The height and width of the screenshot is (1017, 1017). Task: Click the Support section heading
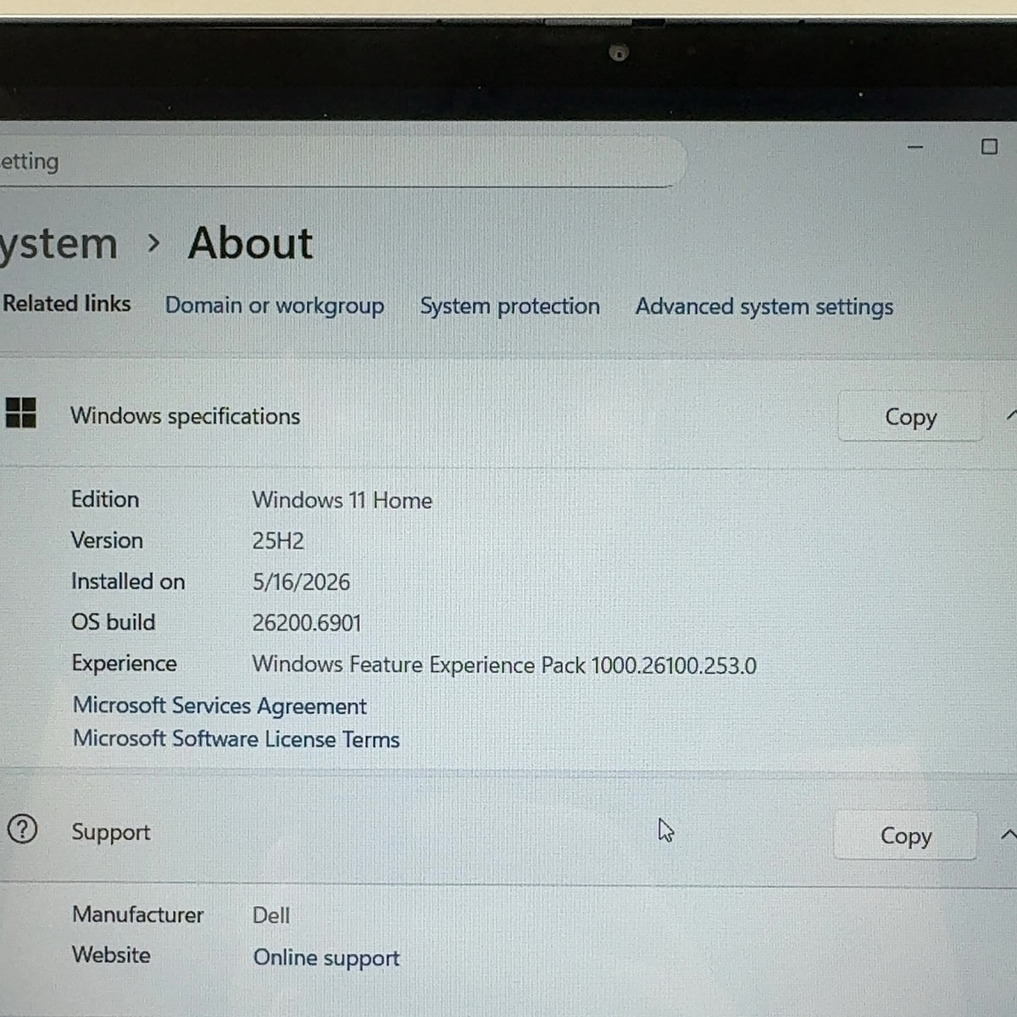[x=111, y=831]
